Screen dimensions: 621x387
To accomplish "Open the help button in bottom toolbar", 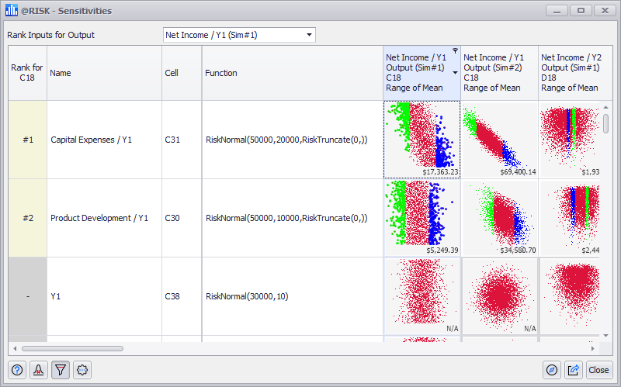I will click(17, 370).
